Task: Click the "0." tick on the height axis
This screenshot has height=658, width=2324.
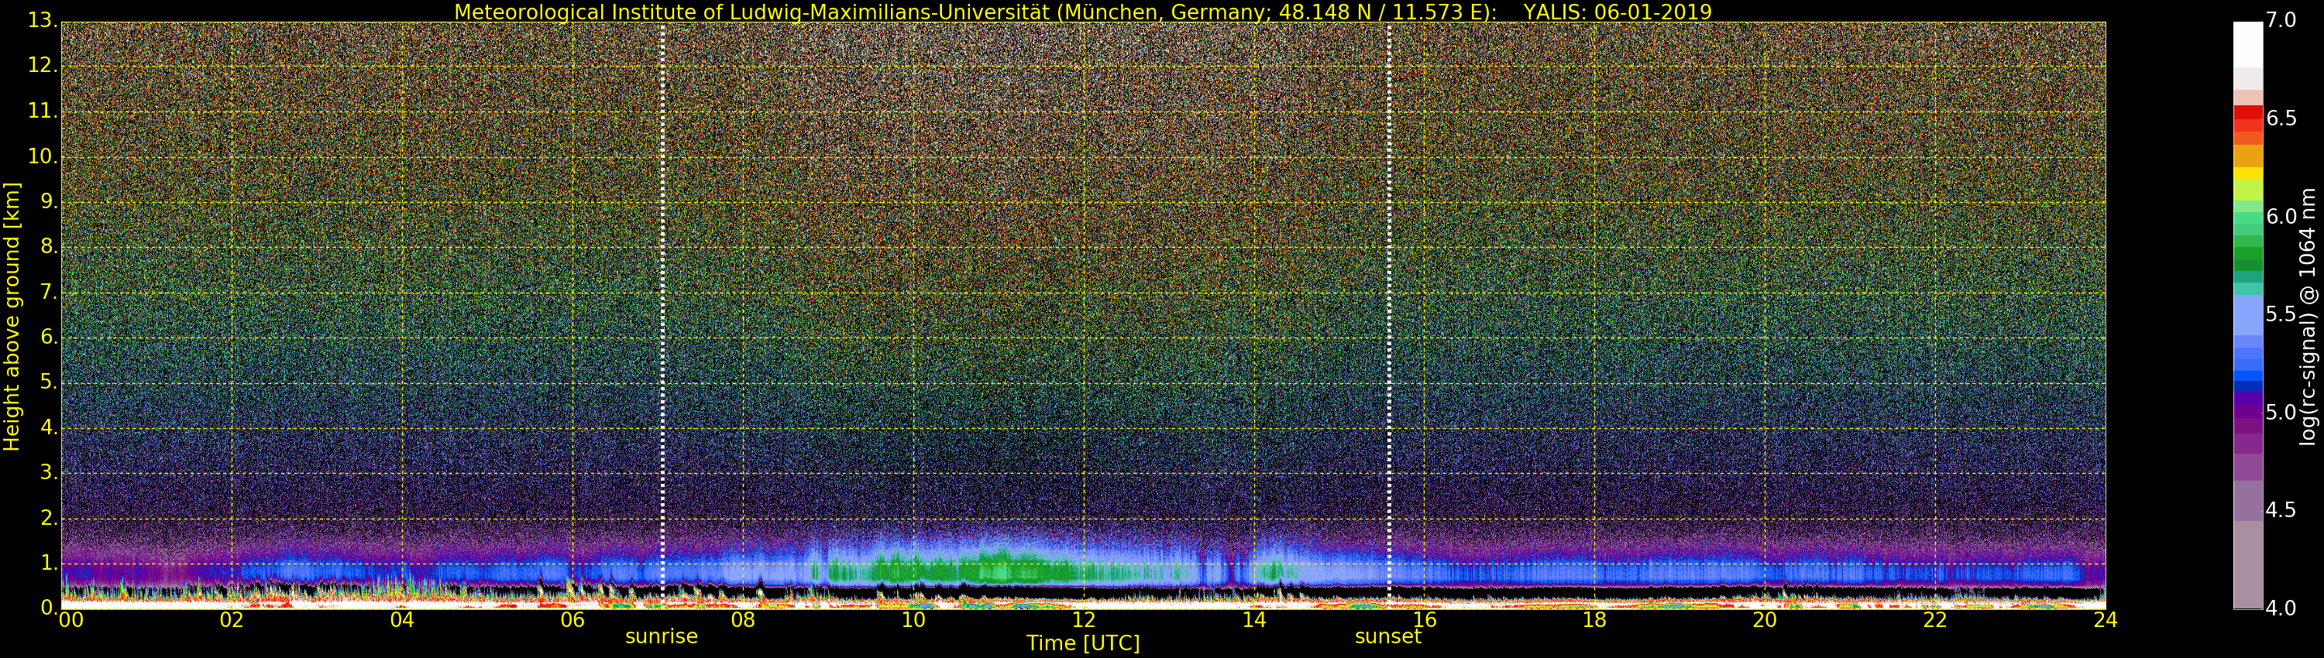Action: 48,608
